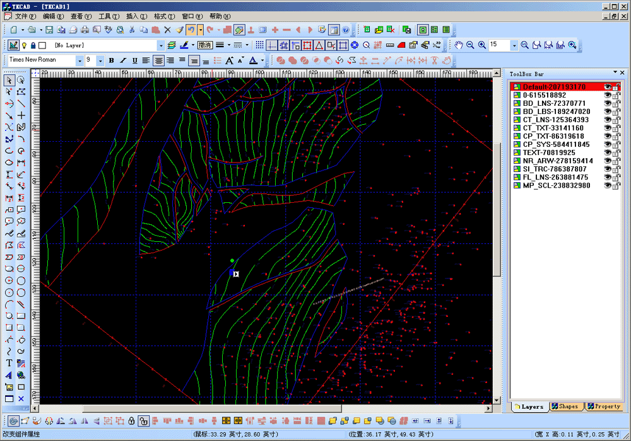This screenshot has height=441, width=631.
Task: Open the {No Layer} layer dropdown
Action: 160,45
